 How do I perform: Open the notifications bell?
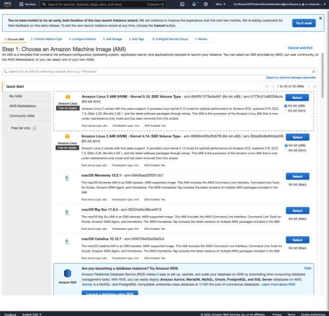coord(194,4)
